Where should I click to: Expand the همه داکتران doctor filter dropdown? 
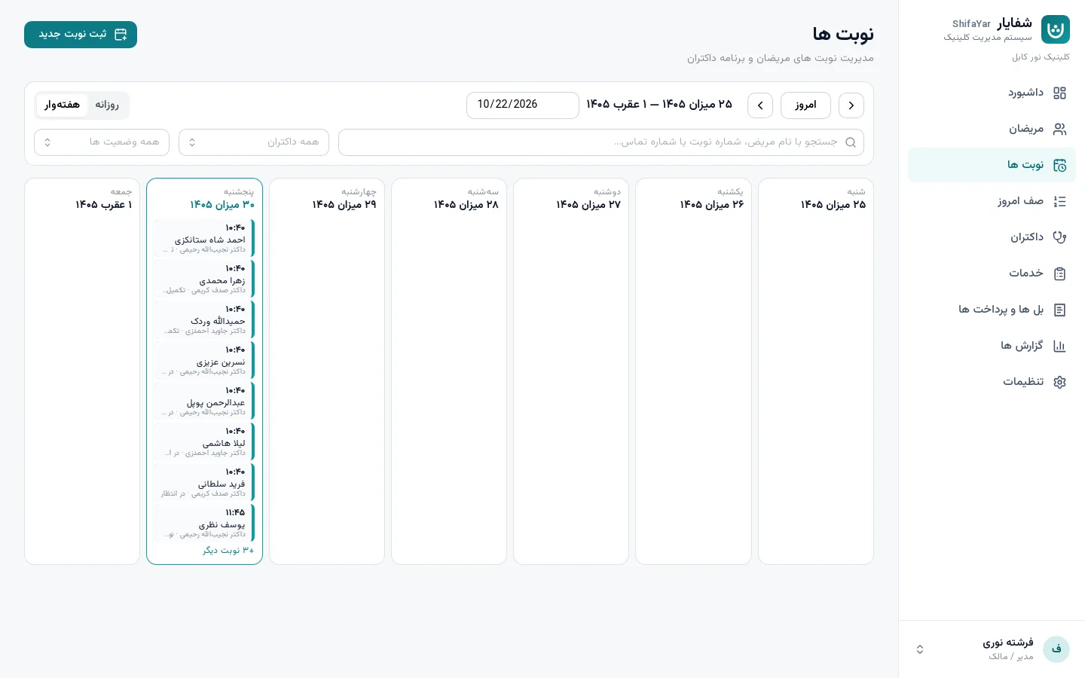[x=254, y=142]
